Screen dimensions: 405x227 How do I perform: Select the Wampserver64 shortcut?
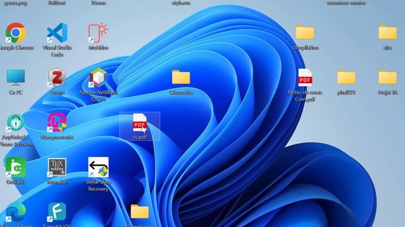pyautogui.click(x=57, y=122)
